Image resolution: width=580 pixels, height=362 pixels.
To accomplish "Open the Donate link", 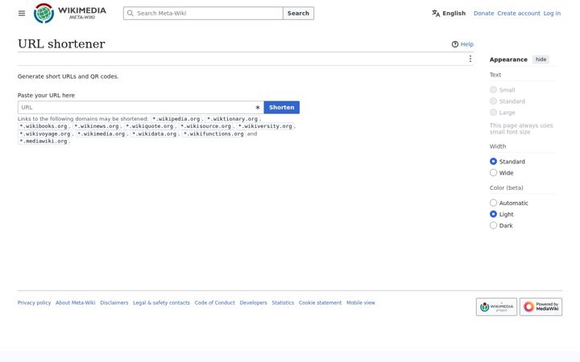I will 483,14.
